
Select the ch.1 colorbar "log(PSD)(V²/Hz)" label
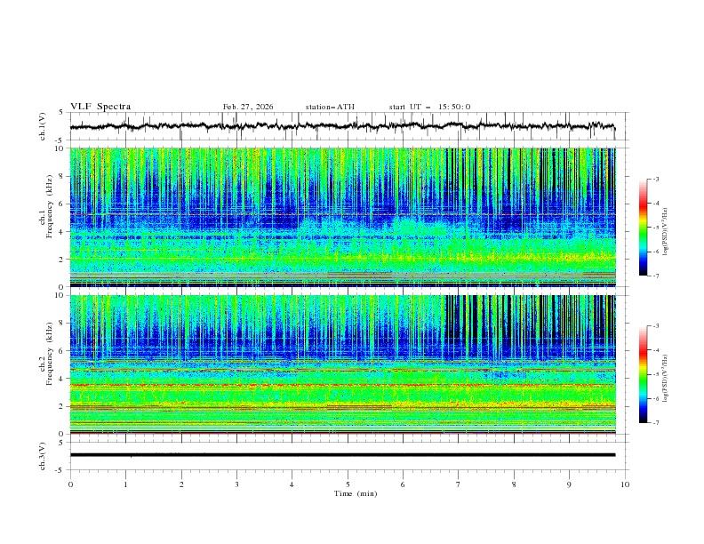pyautogui.click(x=666, y=232)
